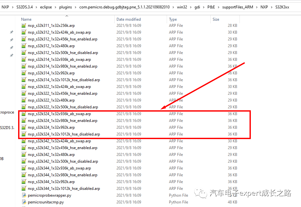Image resolution: width=301 pixels, height=207 pixels.
Task: Expand breadcrumb chevron after S32DS.3.4
Action: pyautogui.click(x=36, y=7)
